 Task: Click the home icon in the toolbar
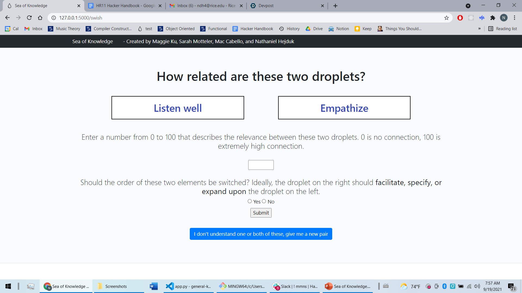(x=40, y=18)
